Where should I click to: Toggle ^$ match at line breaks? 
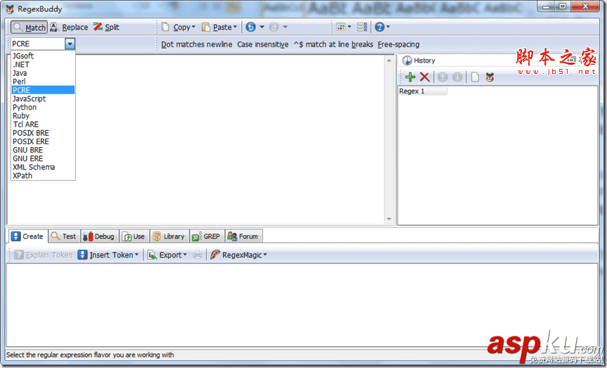point(333,44)
